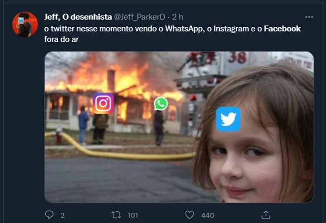Click the WhatsApp logo on the meme
This screenshot has height=223, width=326.
[x=161, y=103]
